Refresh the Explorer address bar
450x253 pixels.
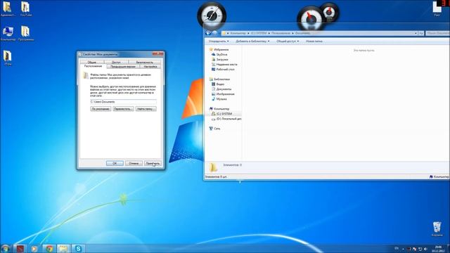[421, 33]
